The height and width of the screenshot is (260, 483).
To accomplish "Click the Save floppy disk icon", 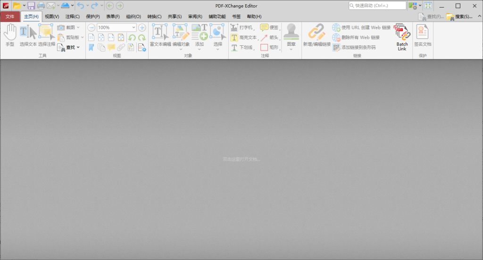I will pos(31,6).
